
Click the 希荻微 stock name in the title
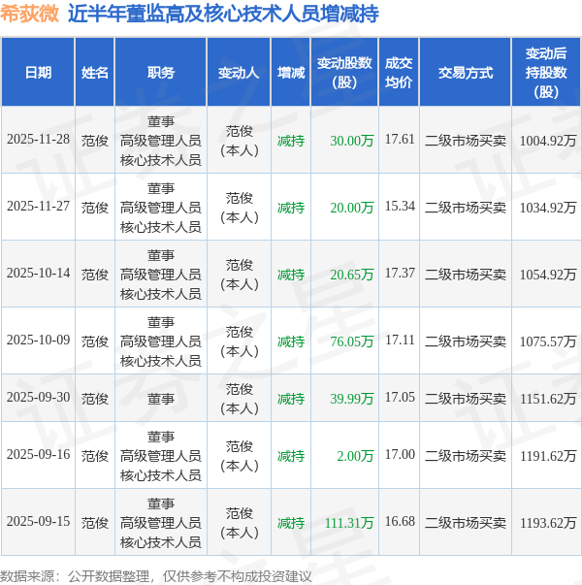pos(29,13)
